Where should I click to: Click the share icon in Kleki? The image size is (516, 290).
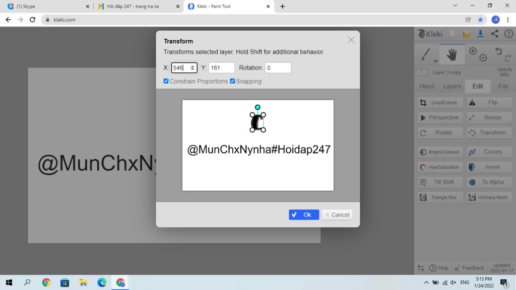(x=495, y=34)
